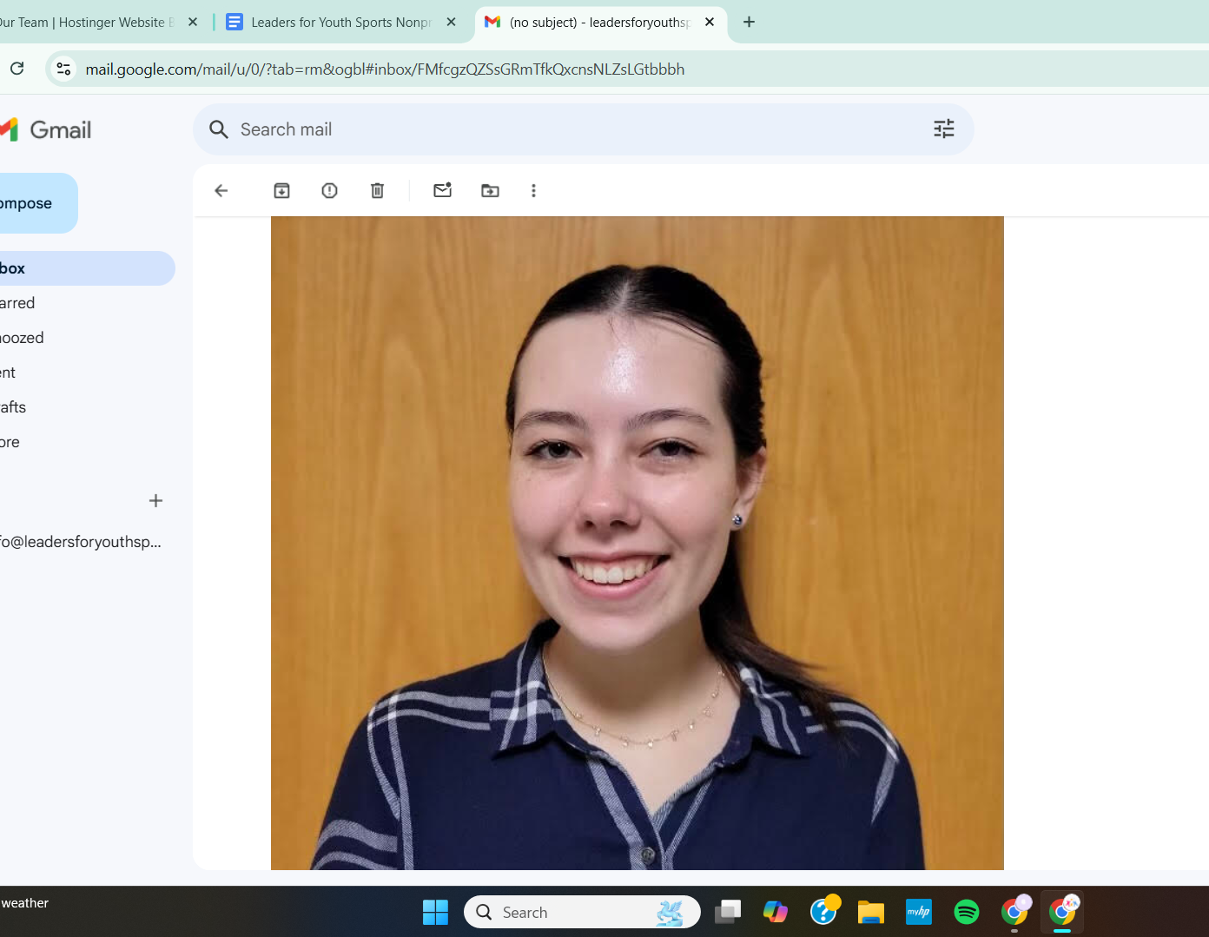Close the Hostinger Website tab
The image size is (1209, 937).
[x=193, y=23]
